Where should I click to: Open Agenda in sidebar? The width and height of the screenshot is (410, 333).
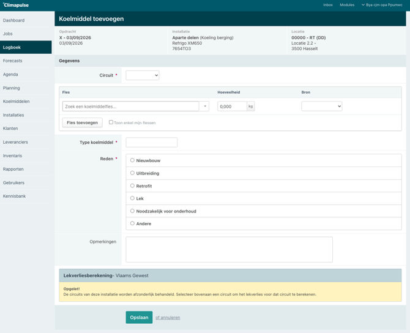coord(26,74)
